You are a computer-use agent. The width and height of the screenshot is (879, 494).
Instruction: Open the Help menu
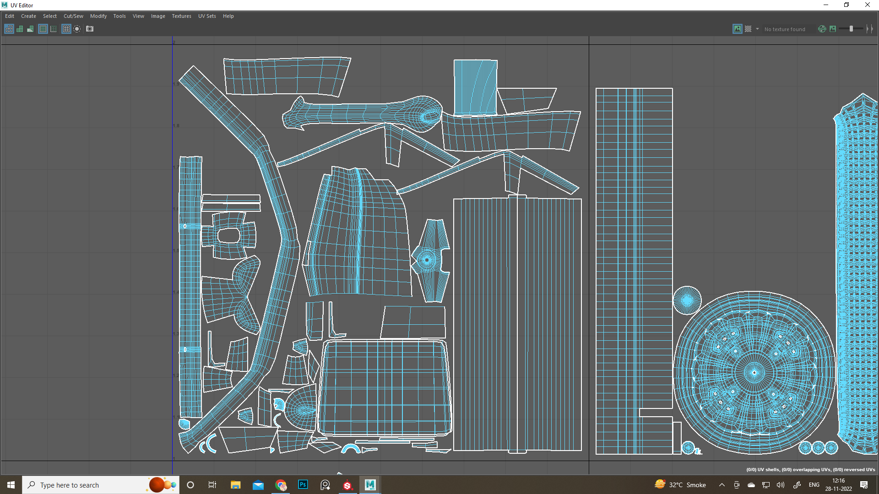tap(228, 16)
